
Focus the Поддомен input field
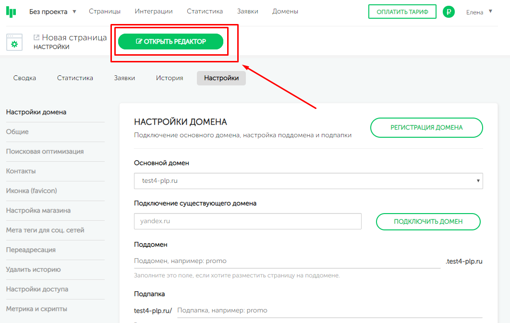pyautogui.click(x=287, y=261)
